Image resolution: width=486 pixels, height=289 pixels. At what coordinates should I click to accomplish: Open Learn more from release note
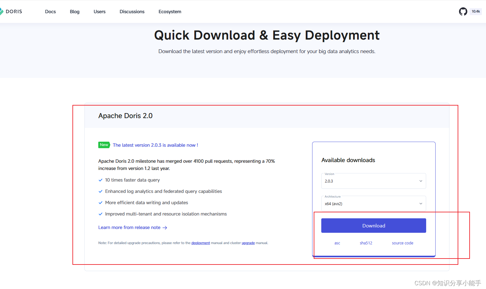(129, 227)
